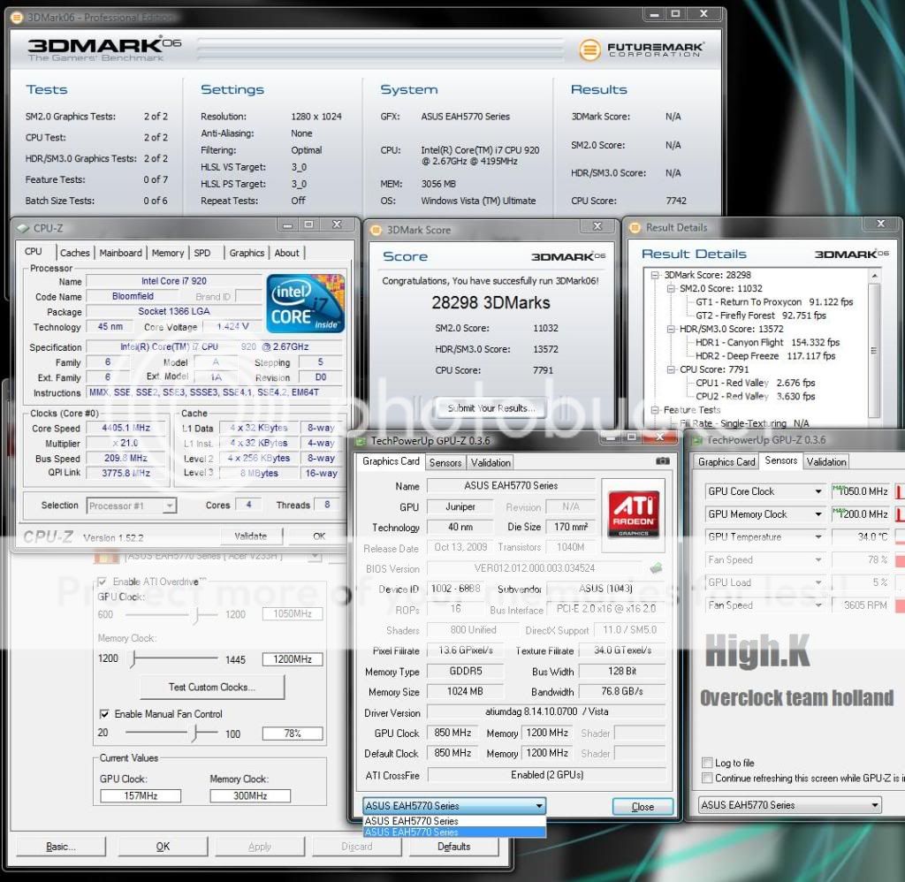The height and width of the screenshot is (882, 905).
Task: Select the highlighted ASUS EAH5770 Series list option
Action: [x=455, y=833]
